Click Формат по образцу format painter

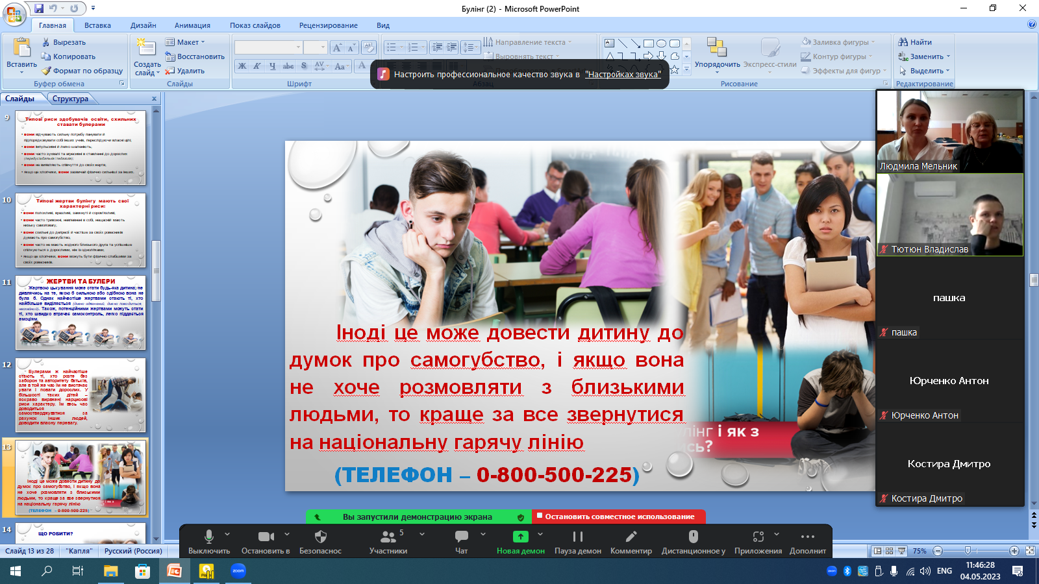tap(82, 71)
